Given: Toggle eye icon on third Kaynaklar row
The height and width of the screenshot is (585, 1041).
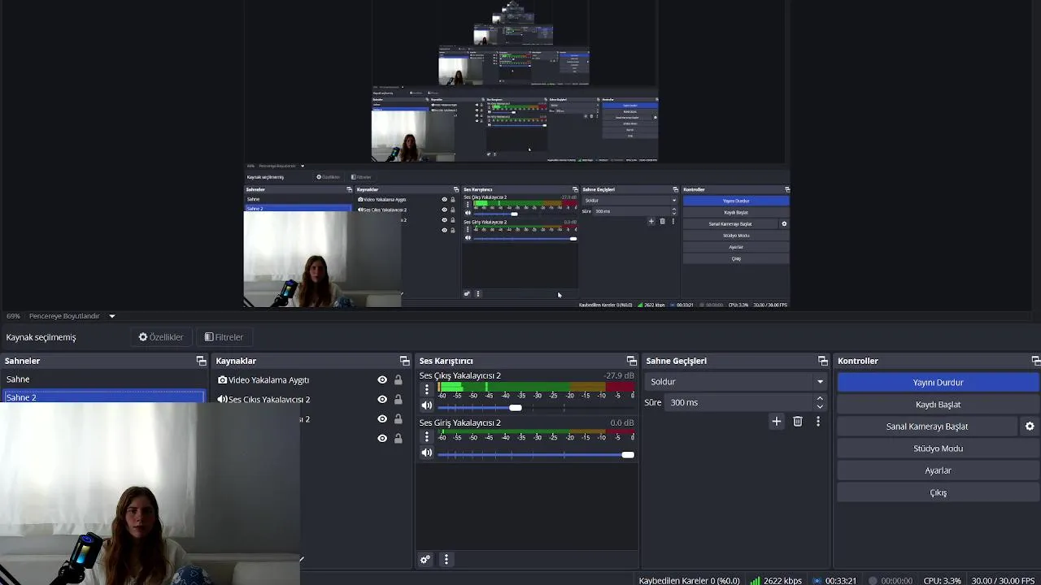Looking at the screenshot, I should pos(382,418).
